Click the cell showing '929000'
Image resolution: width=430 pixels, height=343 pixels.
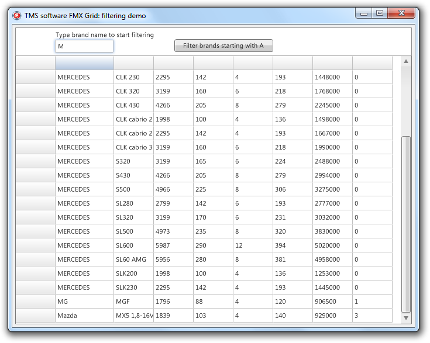click(332, 316)
